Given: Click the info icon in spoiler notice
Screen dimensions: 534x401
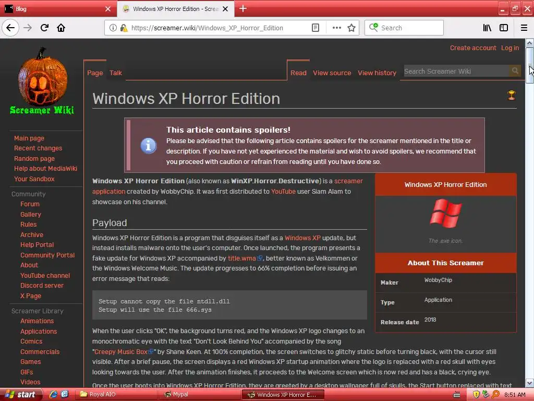Looking at the screenshot, I should click(x=149, y=146).
